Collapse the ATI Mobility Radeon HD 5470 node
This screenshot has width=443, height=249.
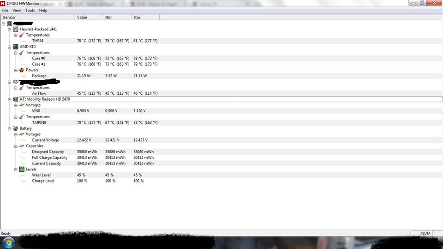point(10,100)
